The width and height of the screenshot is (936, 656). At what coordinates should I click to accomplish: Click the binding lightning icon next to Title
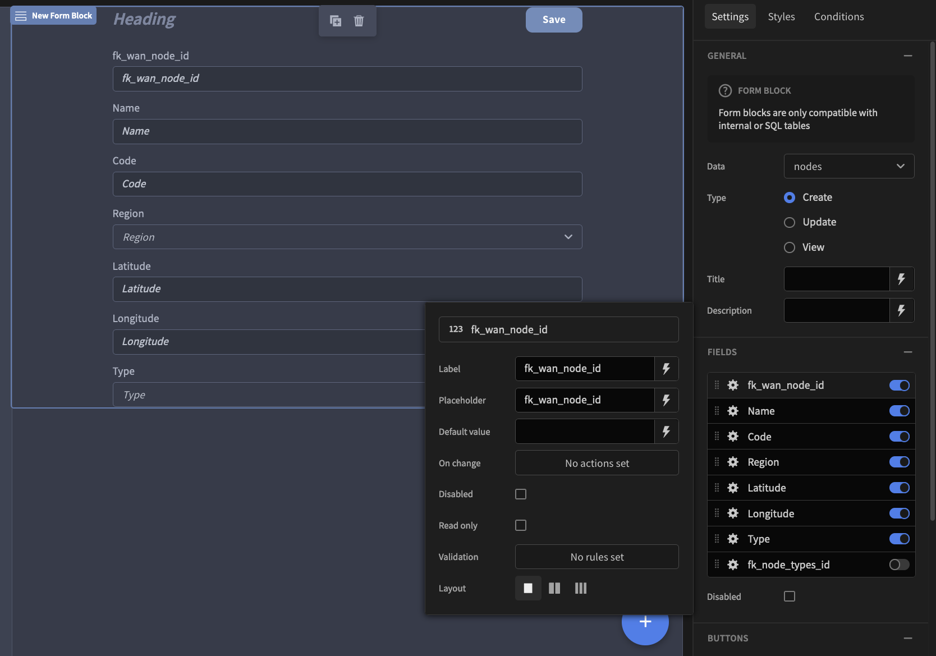[x=902, y=279]
